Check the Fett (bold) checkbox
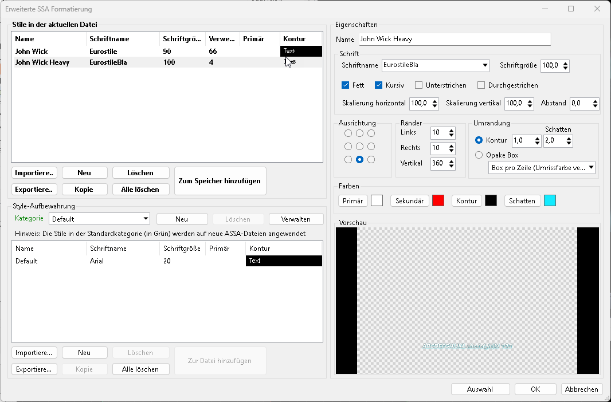The height and width of the screenshot is (402, 611). coord(345,85)
